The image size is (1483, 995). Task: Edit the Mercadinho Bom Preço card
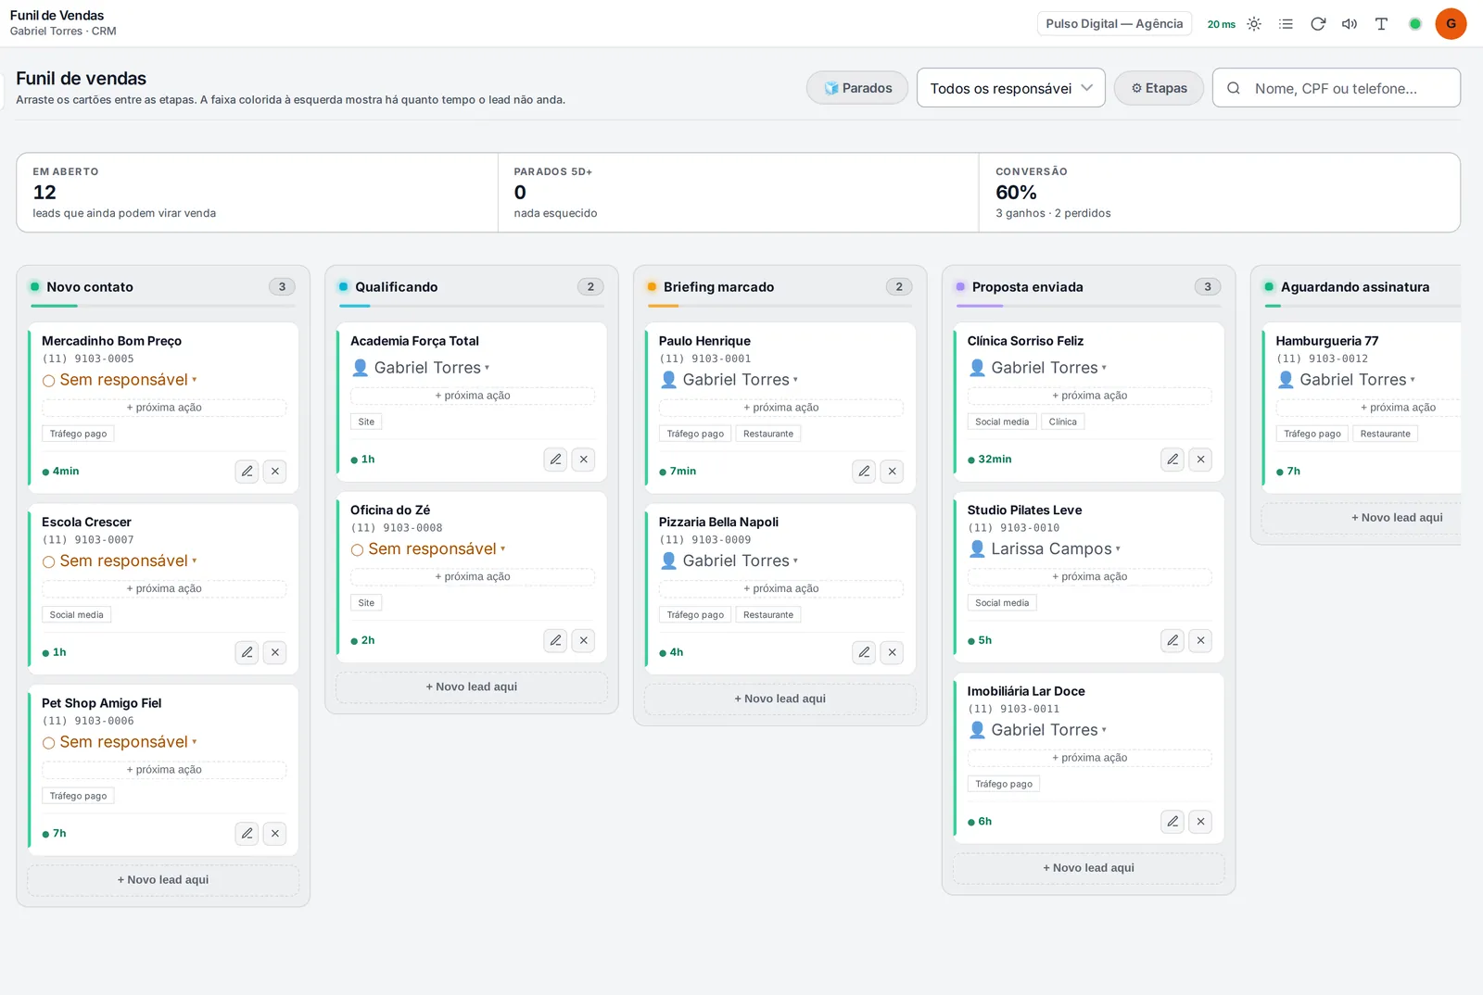point(247,472)
